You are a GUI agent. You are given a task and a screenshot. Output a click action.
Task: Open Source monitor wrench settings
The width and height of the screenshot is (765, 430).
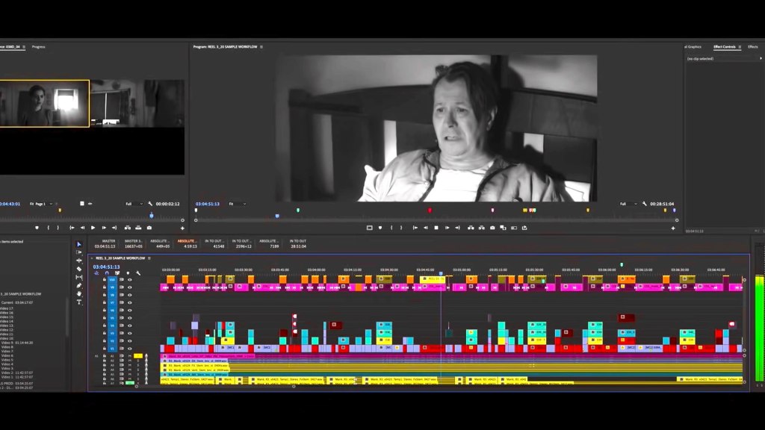coord(149,204)
